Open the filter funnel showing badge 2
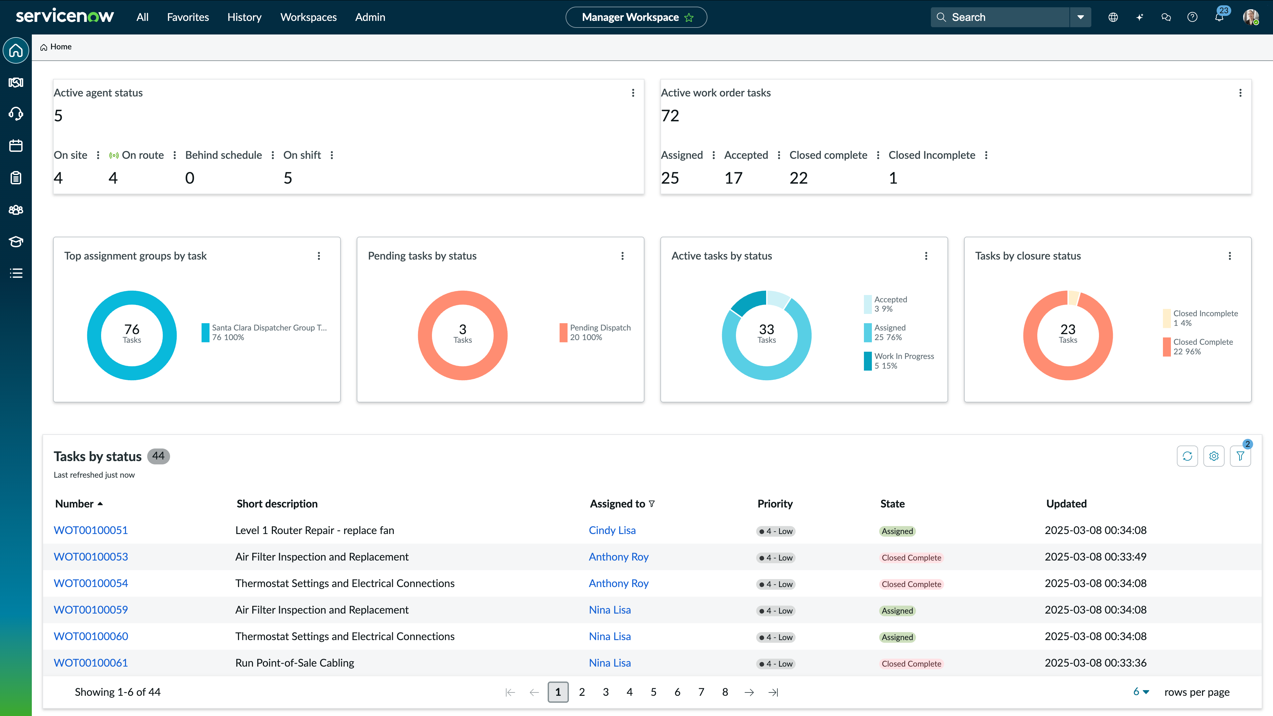 click(x=1241, y=455)
